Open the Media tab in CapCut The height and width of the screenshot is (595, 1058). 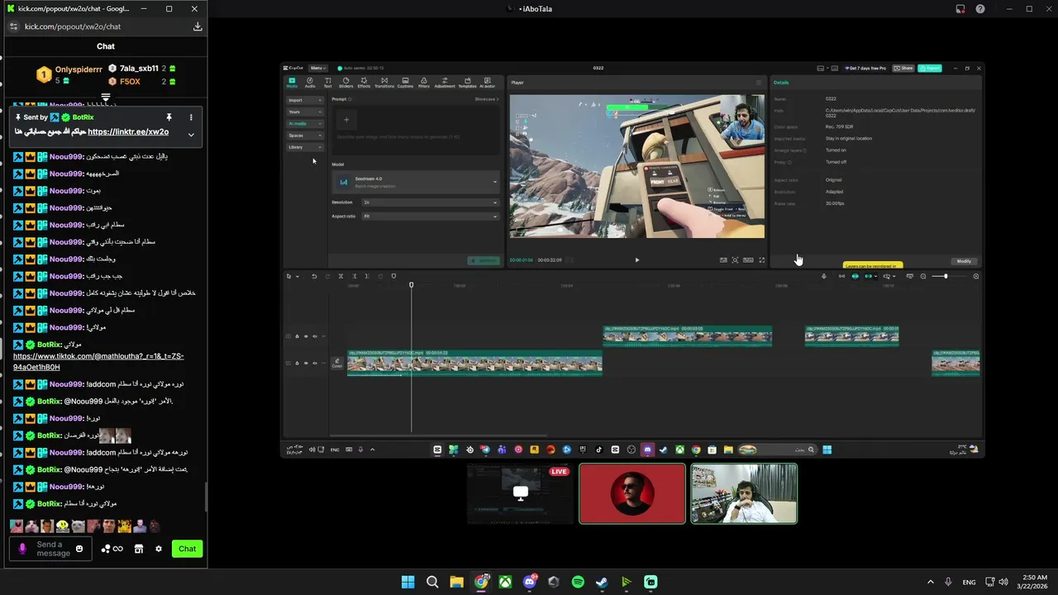pyautogui.click(x=292, y=82)
